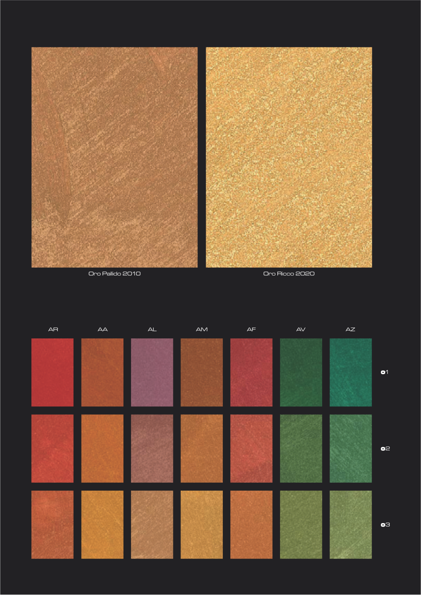This screenshot has width=421, height=595.
Task: Choose the green AZ swatch in row 02
Action: click(x=351, y=448)
